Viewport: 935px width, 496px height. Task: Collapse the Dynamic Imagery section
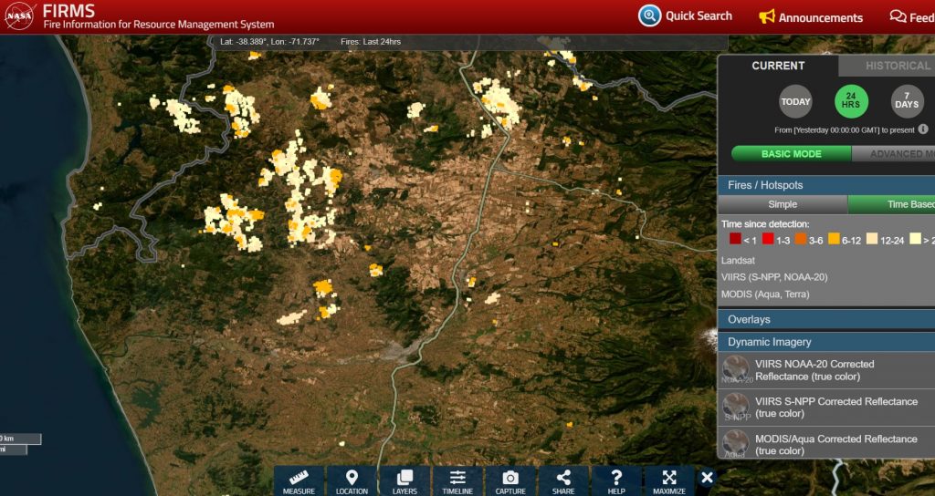click(826, 343)
